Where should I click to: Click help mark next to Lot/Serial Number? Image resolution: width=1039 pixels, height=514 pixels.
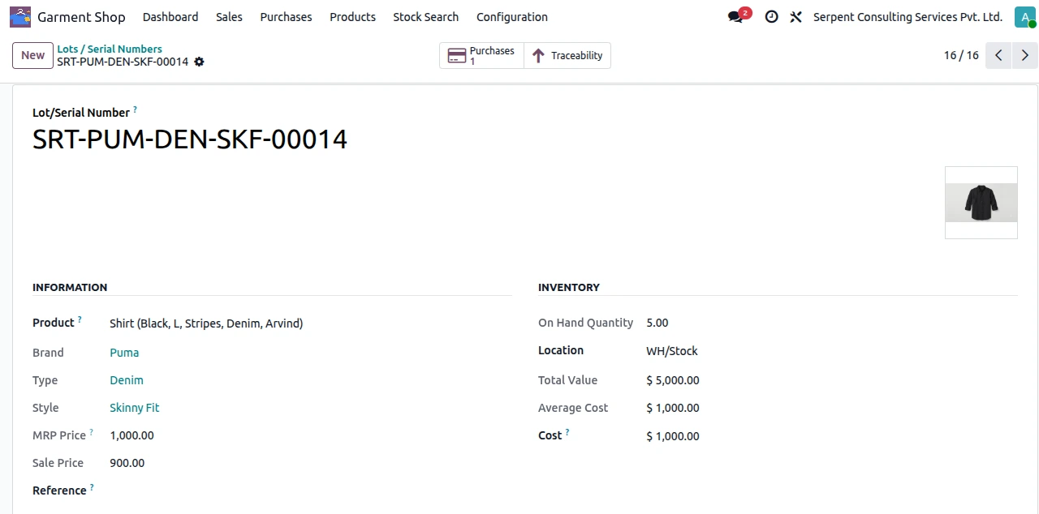click(135, 109)
